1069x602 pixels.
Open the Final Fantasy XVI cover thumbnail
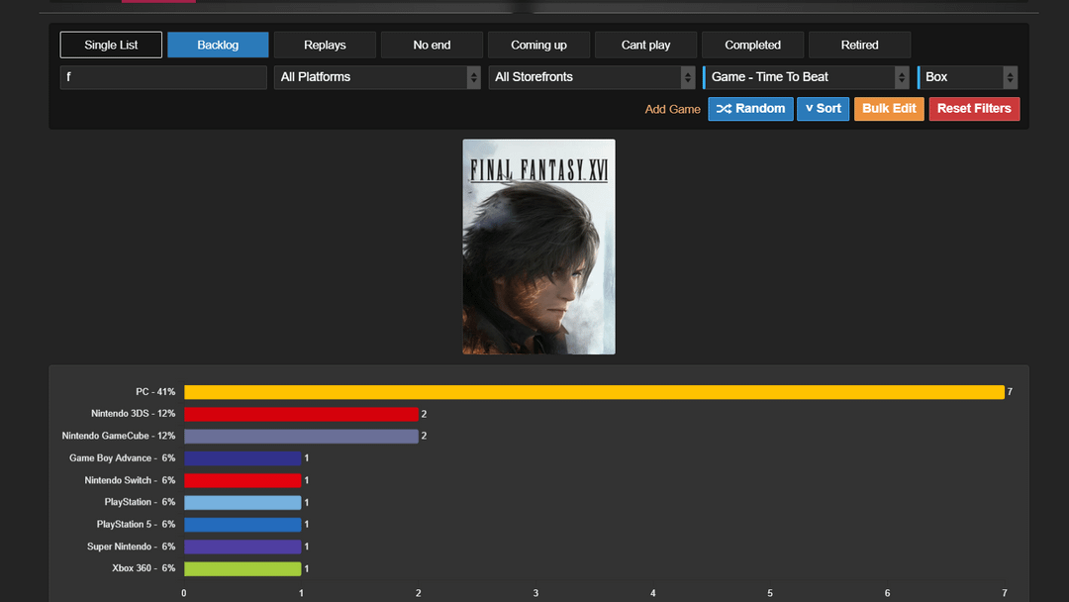point(538,247)
